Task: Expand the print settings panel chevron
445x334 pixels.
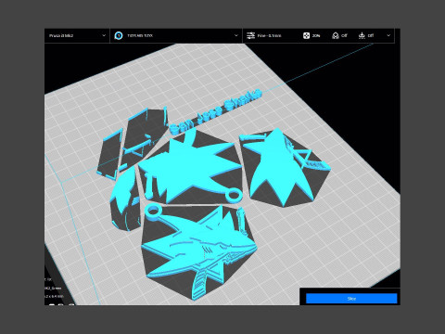Action: click(x=388, y=35)
